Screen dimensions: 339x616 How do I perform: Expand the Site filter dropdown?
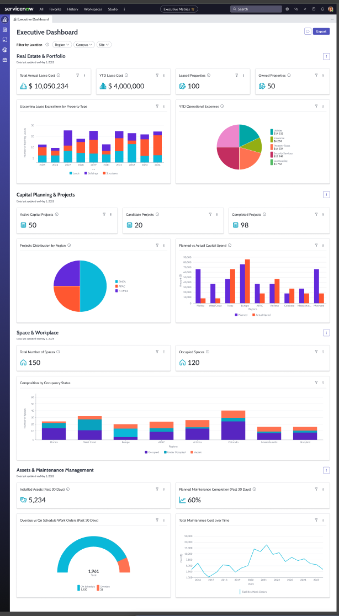[104, 45]
